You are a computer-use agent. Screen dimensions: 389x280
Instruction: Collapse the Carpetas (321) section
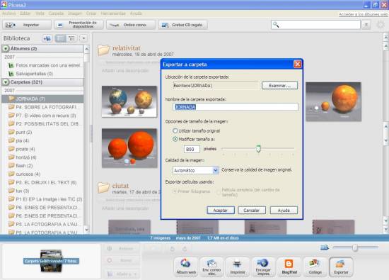6,82
